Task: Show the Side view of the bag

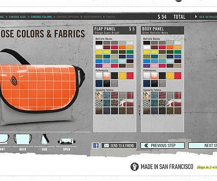Action: 44,142
